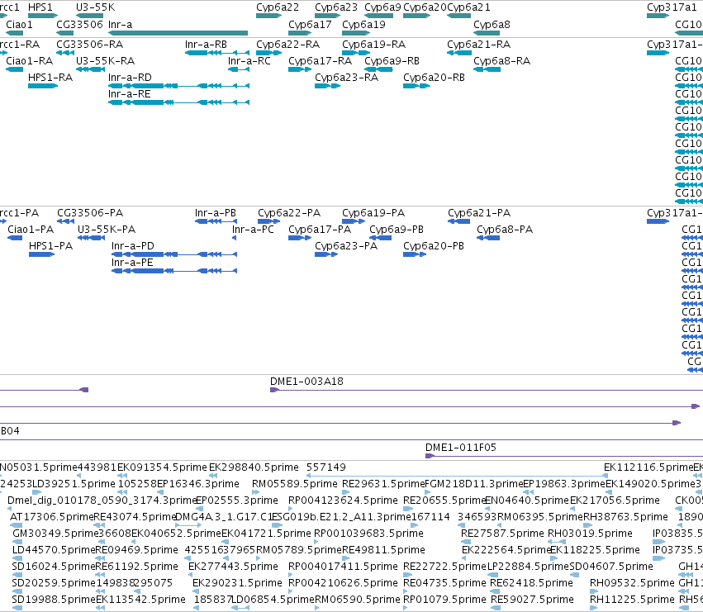Select protein Cyp6a19-PA
This screenshot has height=612, width=703.
pos(354,221)
